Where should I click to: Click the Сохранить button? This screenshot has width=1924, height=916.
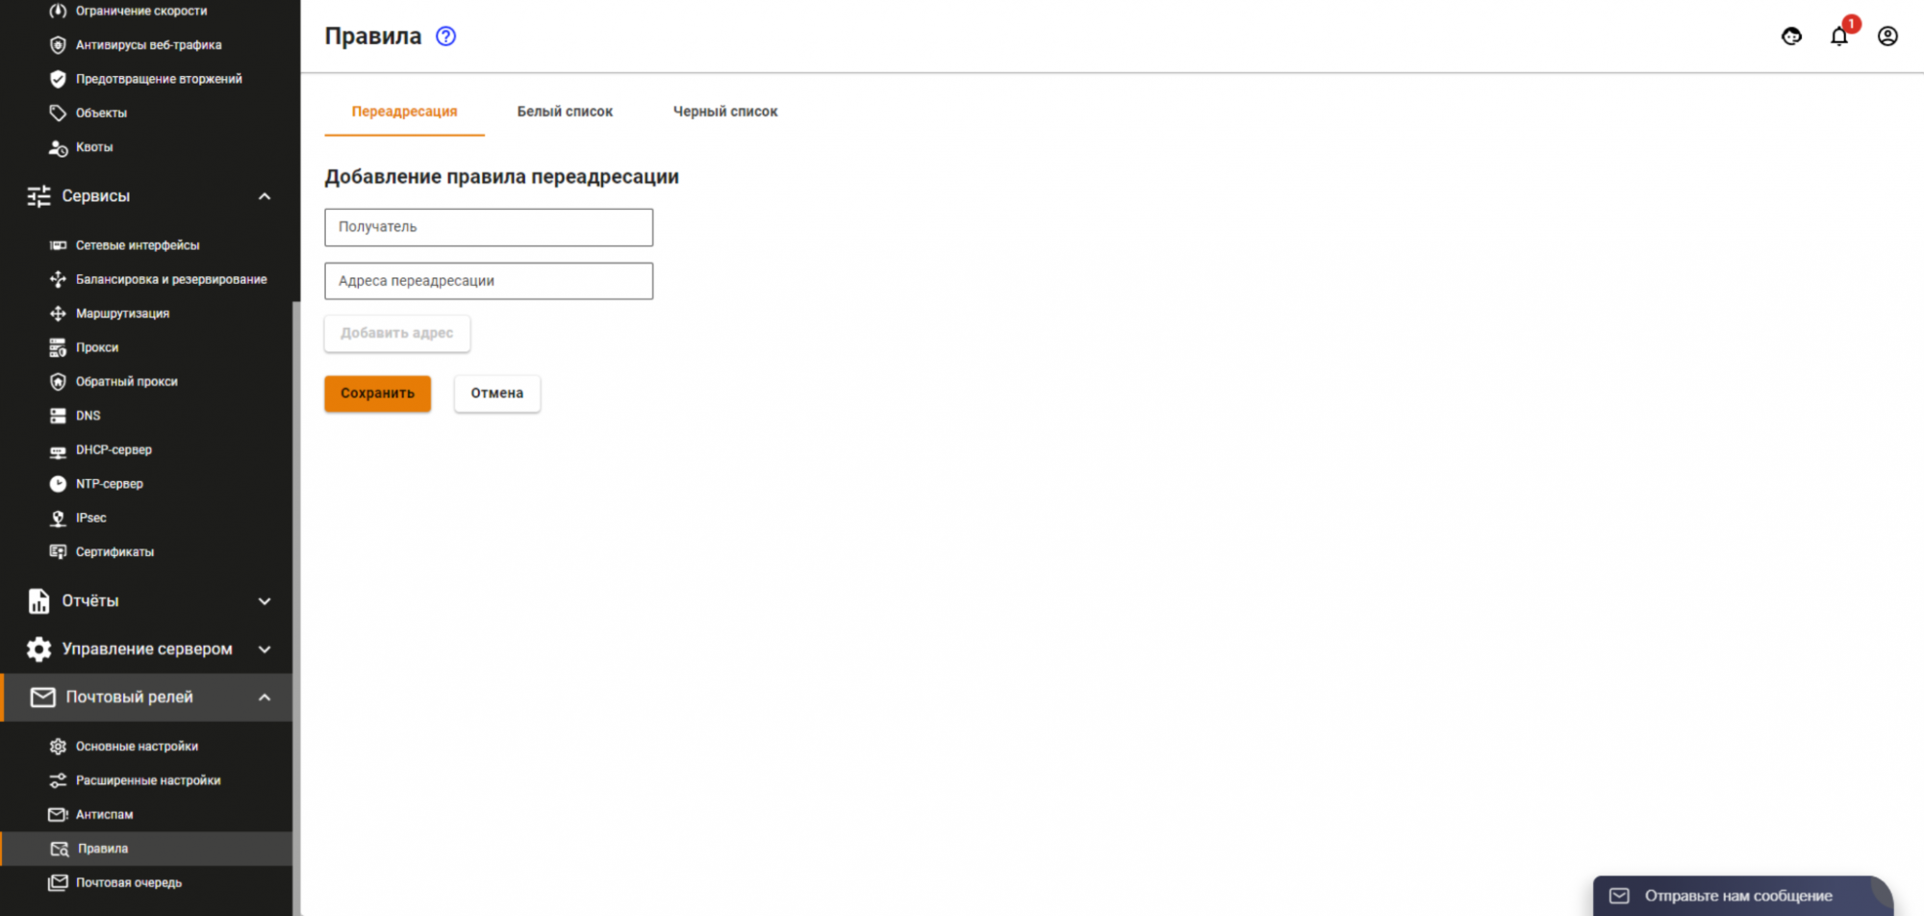[377, 394]
